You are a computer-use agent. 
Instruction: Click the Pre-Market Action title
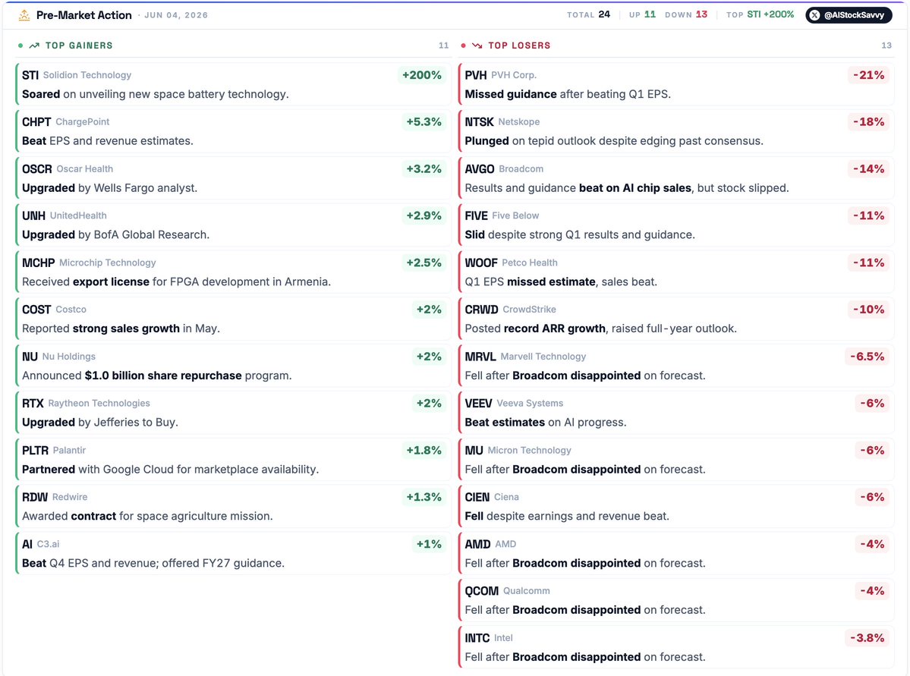84,15
